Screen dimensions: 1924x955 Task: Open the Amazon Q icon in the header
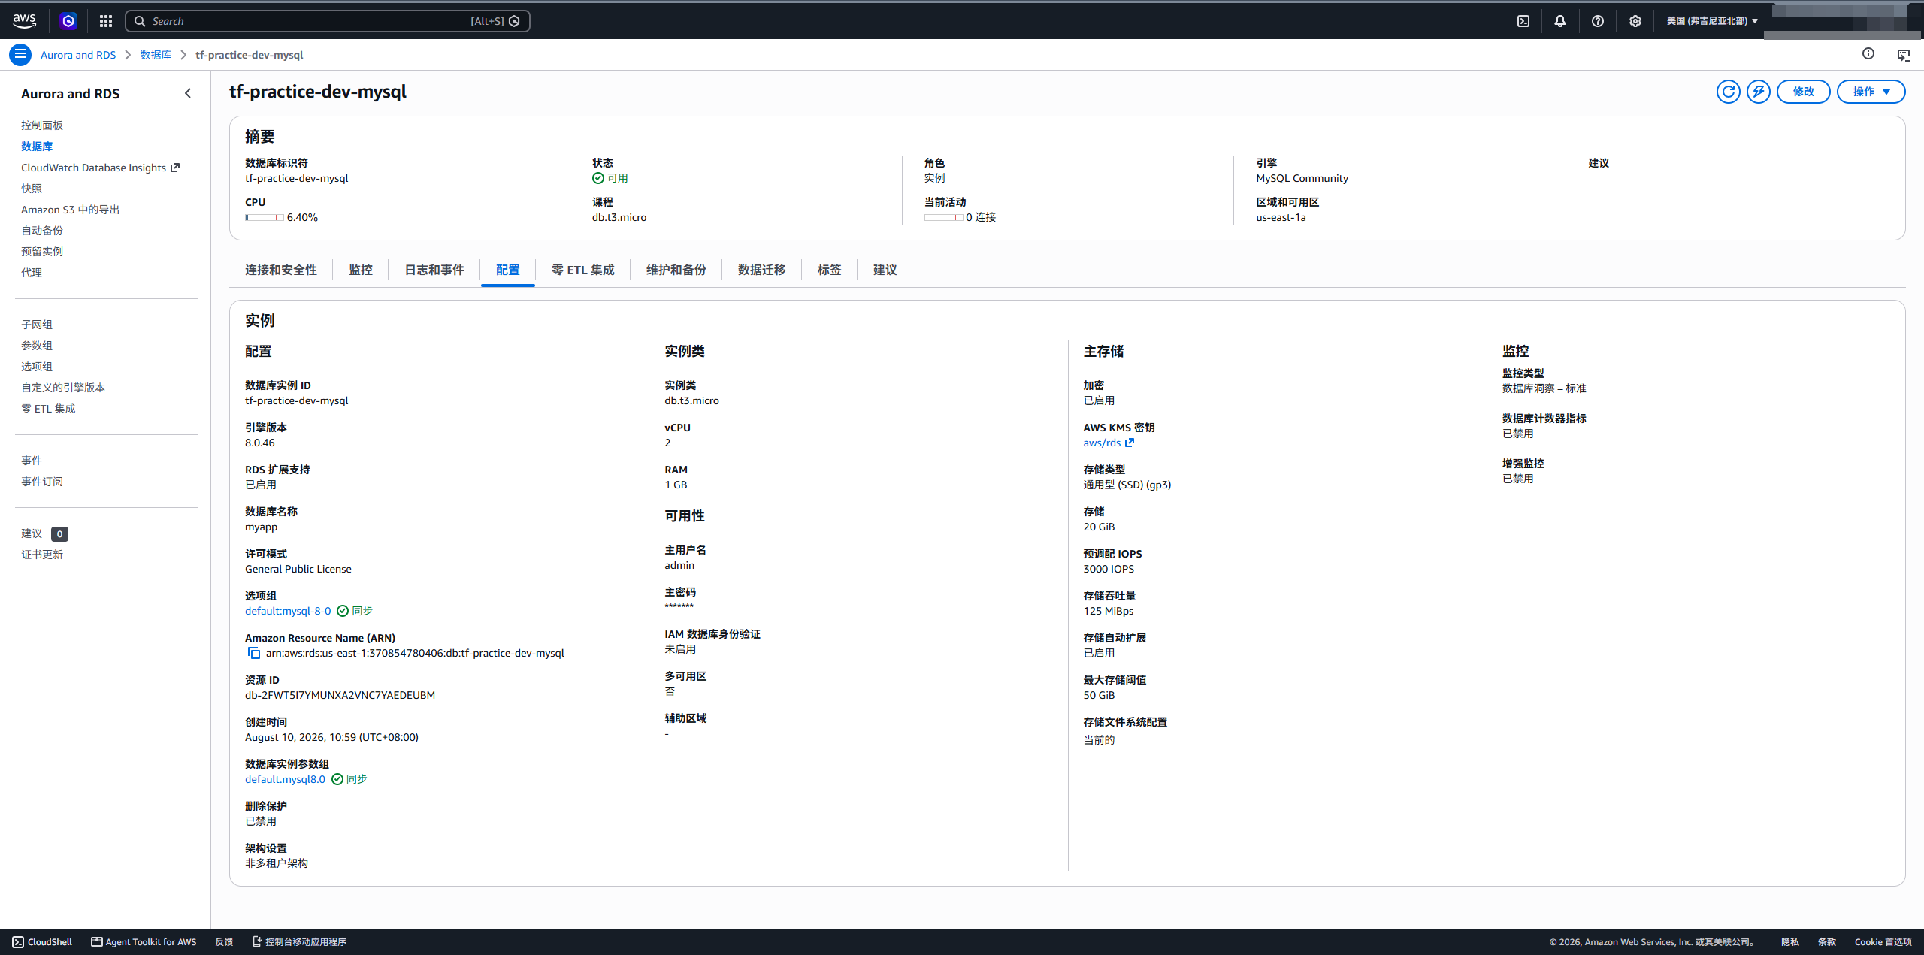tap(68, 21)
